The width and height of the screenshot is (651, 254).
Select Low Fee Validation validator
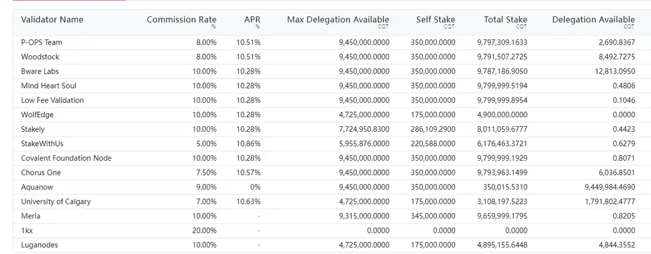click(52, 100)
